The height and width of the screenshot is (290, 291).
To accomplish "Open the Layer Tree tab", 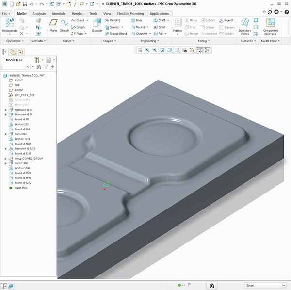I will (x=13, y=52).
